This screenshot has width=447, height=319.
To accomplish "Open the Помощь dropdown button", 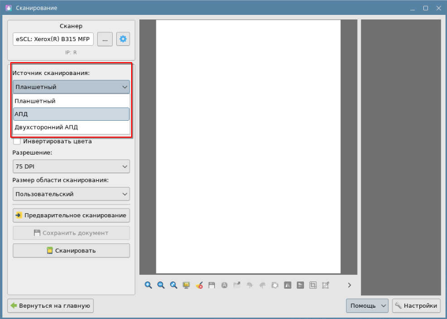I will click(x=367, y=306).
